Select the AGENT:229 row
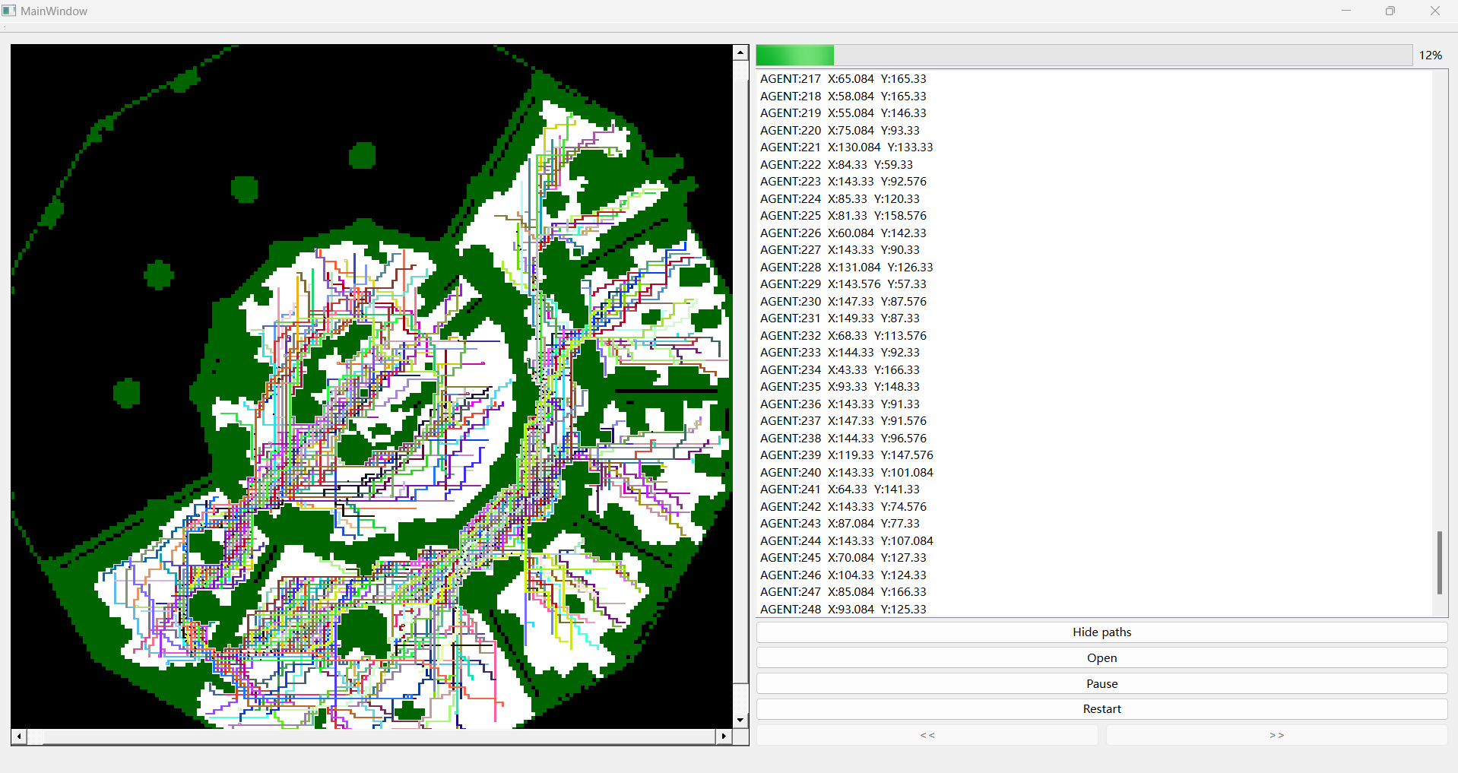 1095,284
